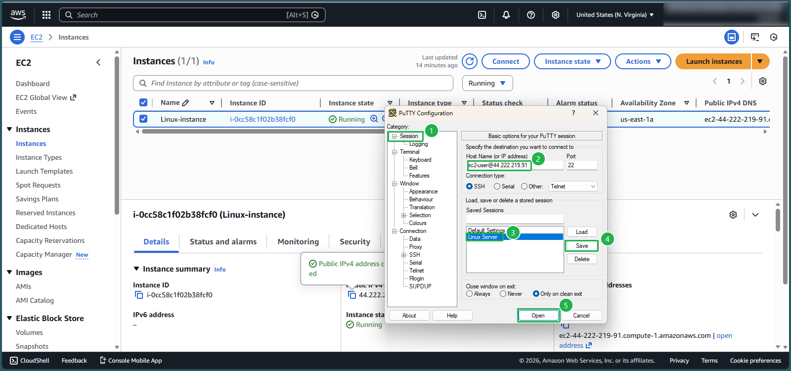
Task: Select Session in the PuTTY category tree
Action: coord(409,136)
